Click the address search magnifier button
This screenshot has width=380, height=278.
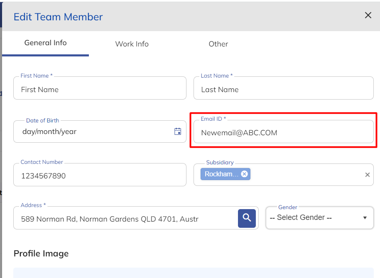247,218
